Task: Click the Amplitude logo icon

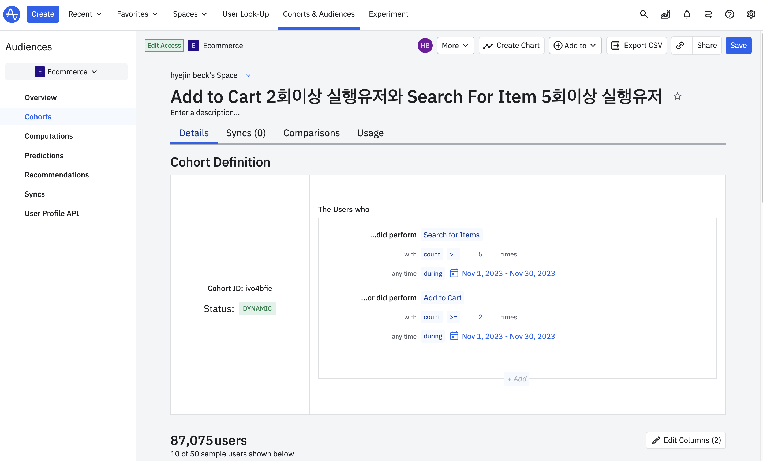Action: [12, 14]
